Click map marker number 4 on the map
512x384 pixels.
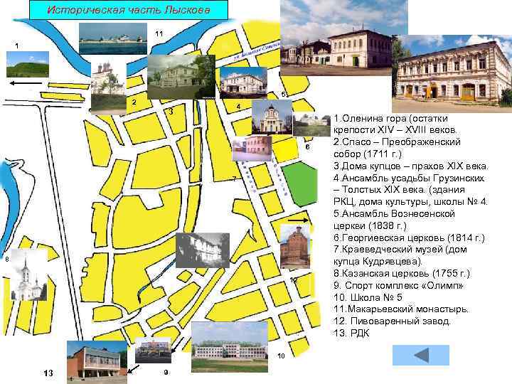click(239, 107)
